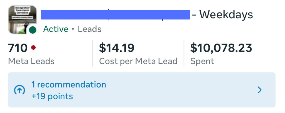Click the divider between cost and spent
285x113 pixels.
click(x=184, y=53)
